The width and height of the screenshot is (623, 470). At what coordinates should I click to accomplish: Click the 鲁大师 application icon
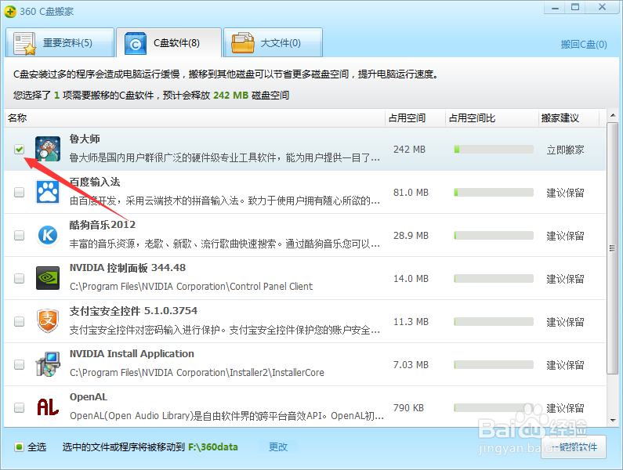click(48, 149)
